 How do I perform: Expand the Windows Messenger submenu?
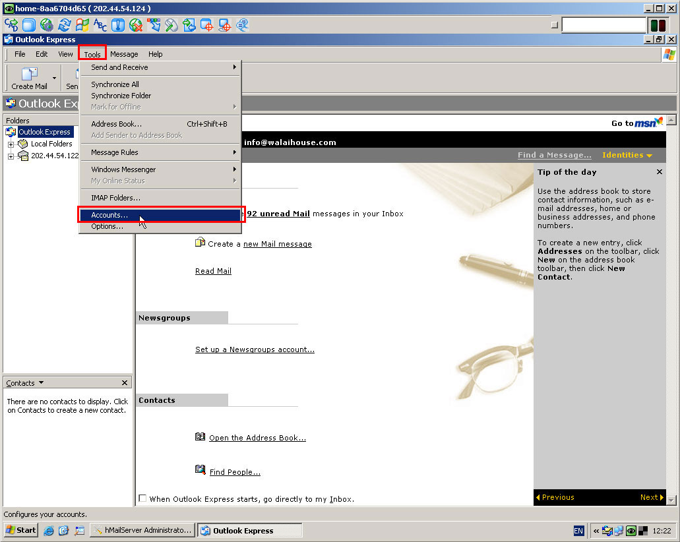(x=160, y=169)
